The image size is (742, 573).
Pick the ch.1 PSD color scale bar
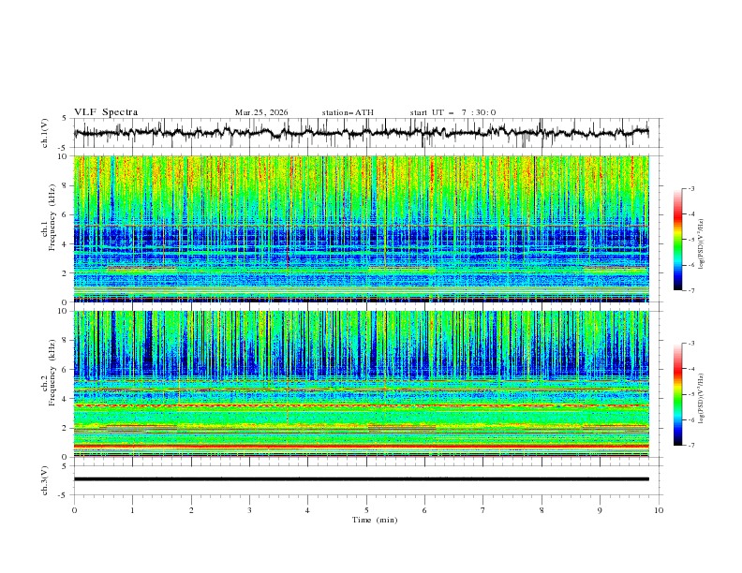pos(677,240)
